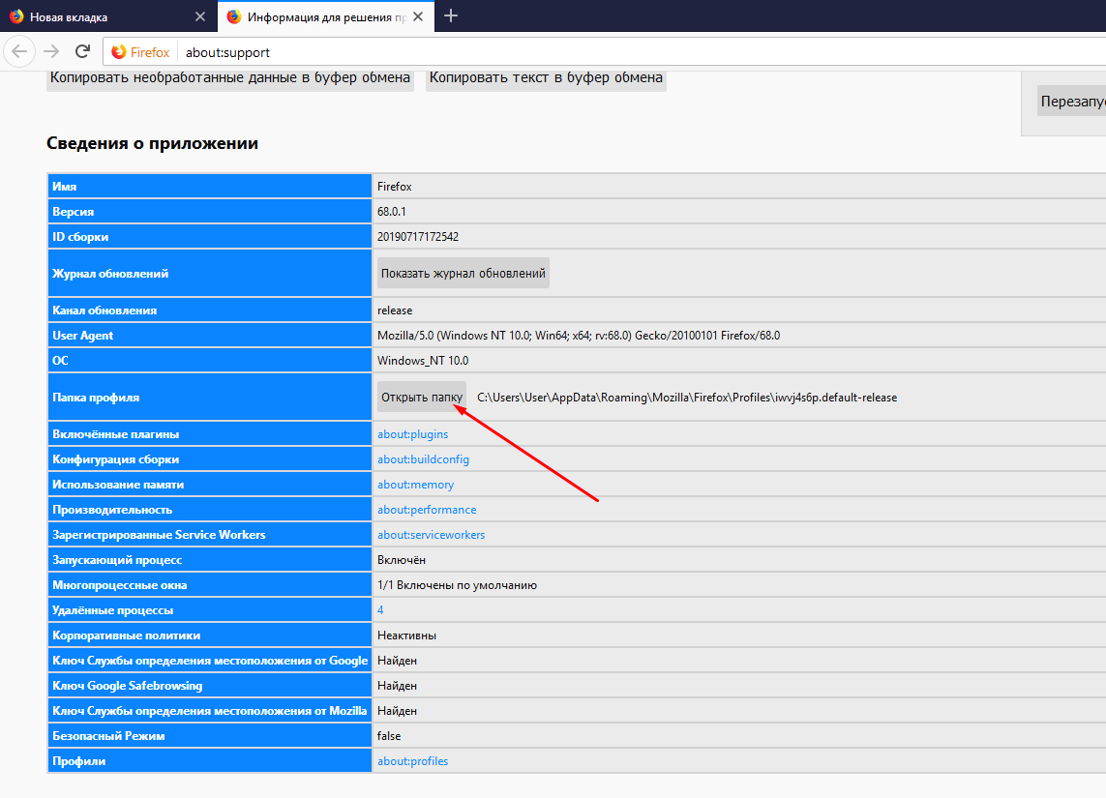The height and width of the screenshot is (798, 1106).
Task: Click the 'Журнал обновлений' row label
Action: [110, 274]
